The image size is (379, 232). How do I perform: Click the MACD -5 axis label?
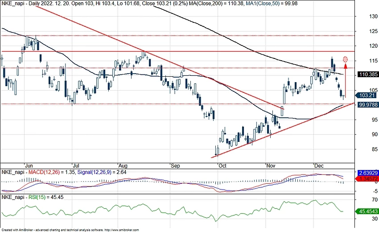coord(375,191)
